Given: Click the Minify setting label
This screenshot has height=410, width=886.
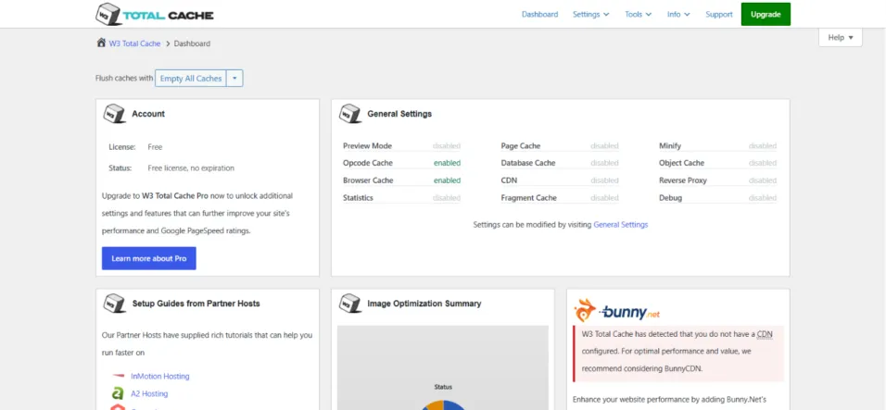Looking at the screenshot, I should coord(669,145).
